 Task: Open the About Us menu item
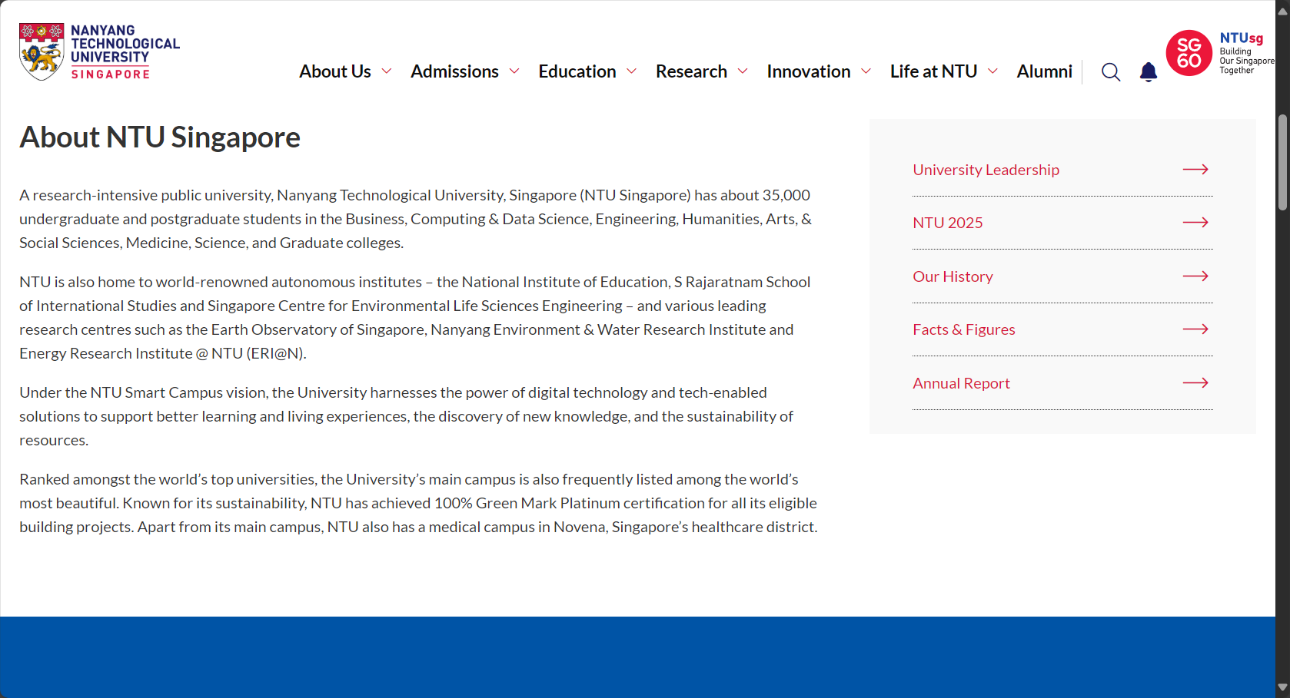click(335, 71)
